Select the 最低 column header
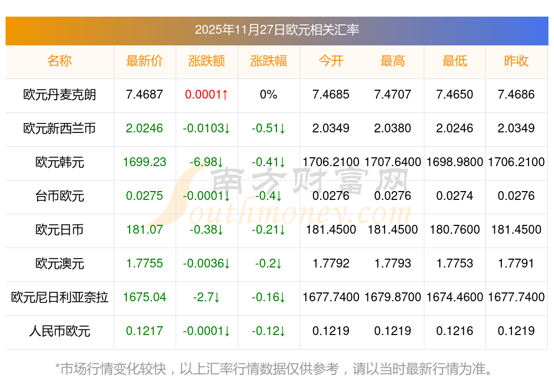The width and height of the screenshot is (554, 386). (x=455, y=61)
